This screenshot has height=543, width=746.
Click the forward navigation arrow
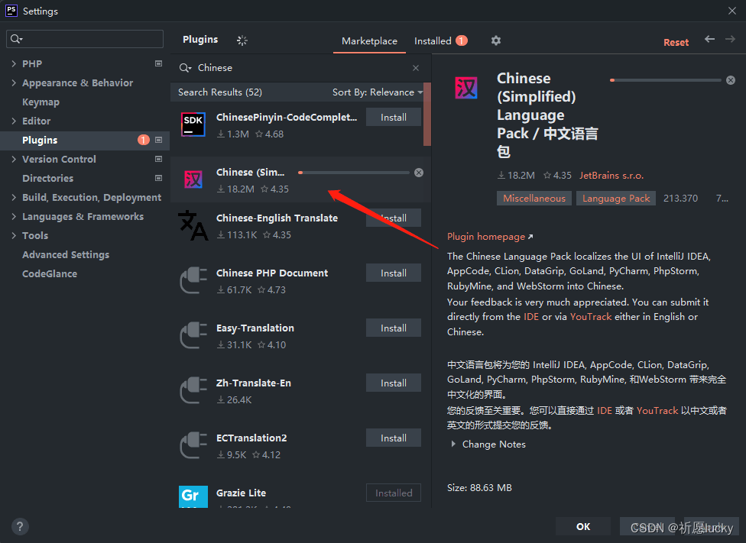click(730, 40)
